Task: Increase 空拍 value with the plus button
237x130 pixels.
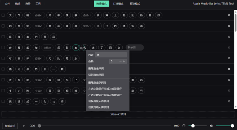Action: (124, 61)
